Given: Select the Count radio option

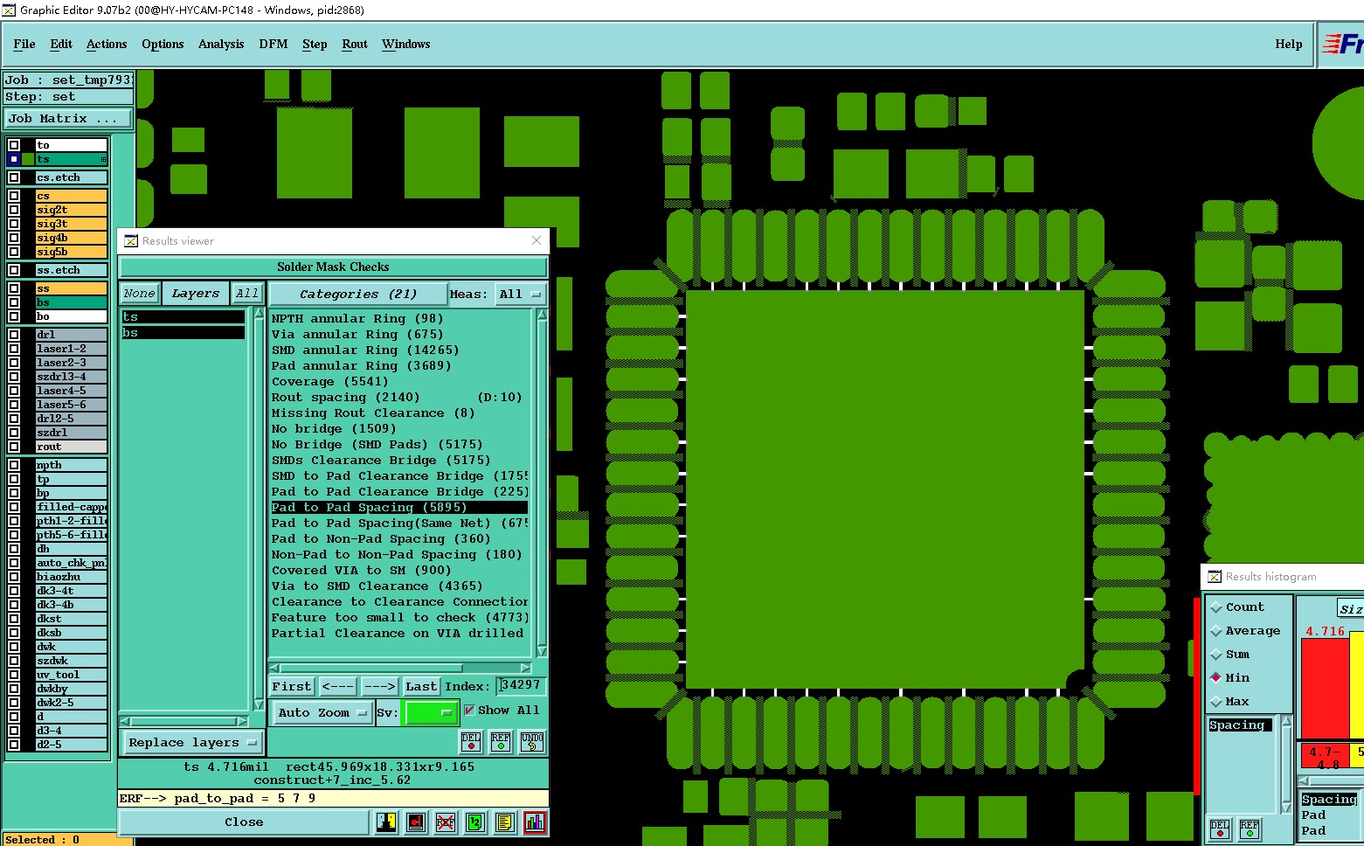Looking at the screenshot, I should tap(1216, 607).
